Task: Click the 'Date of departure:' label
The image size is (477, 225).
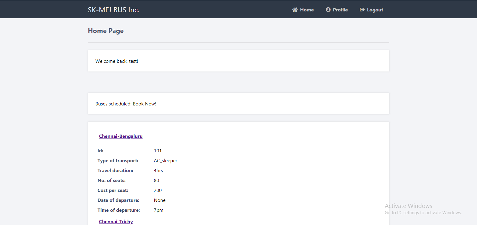Action: tap(118, 200)
